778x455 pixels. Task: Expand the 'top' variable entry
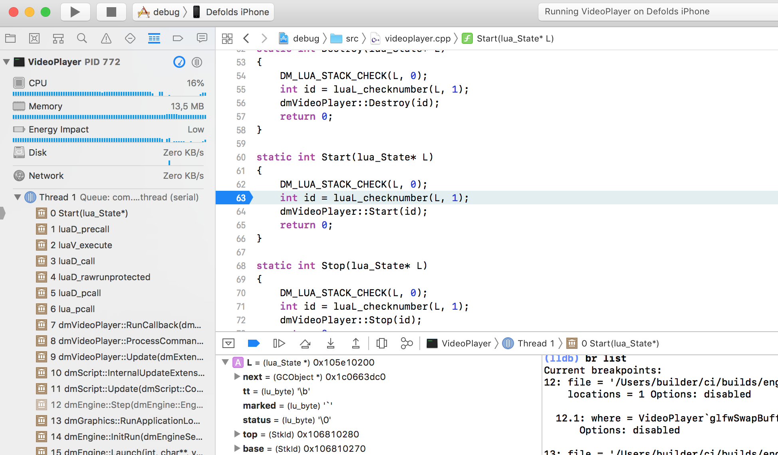pyautogui.click(x=237, y=434)
